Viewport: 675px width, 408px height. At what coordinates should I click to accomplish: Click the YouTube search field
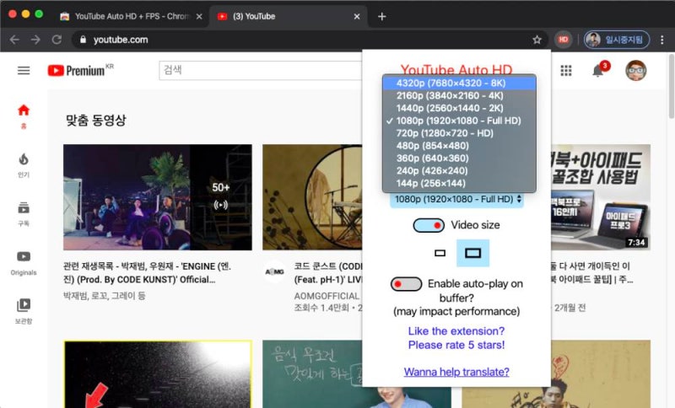pos(261,70)
